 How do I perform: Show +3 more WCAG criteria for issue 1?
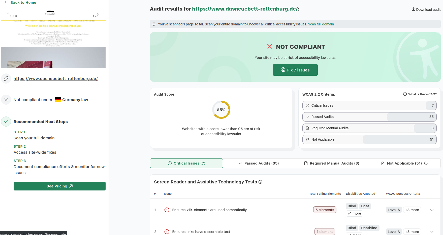(x=412, y=210)
